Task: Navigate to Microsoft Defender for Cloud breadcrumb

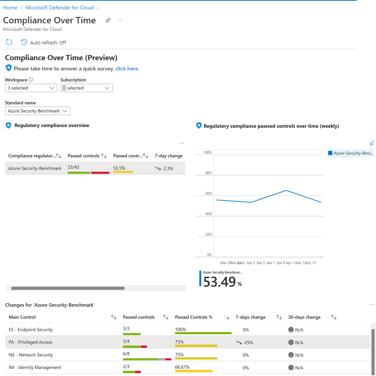Action: point(59,8)
